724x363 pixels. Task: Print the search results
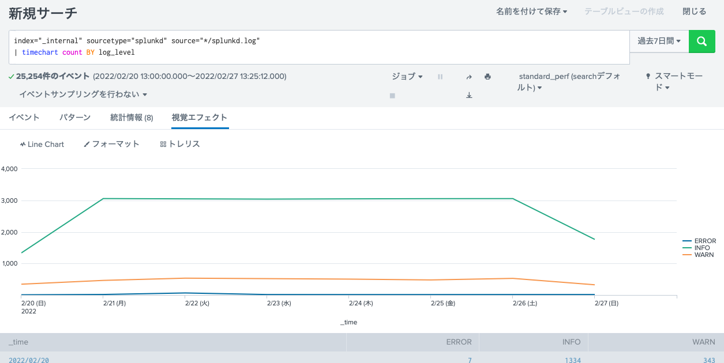point(487,77)
